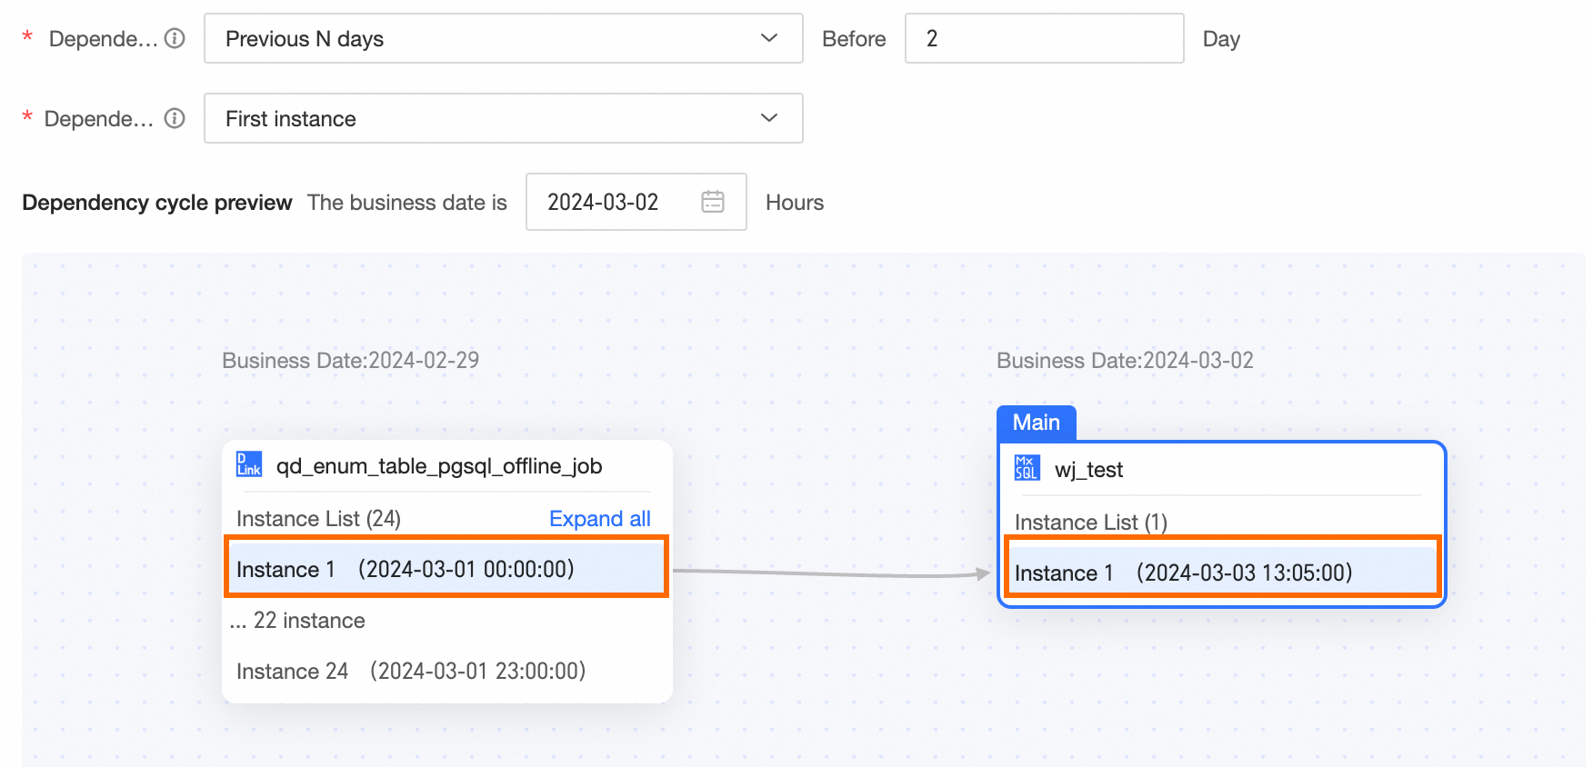1593x767 pixels.
Task: Open the First instance dropdown
Action: (x=504, y=118)
